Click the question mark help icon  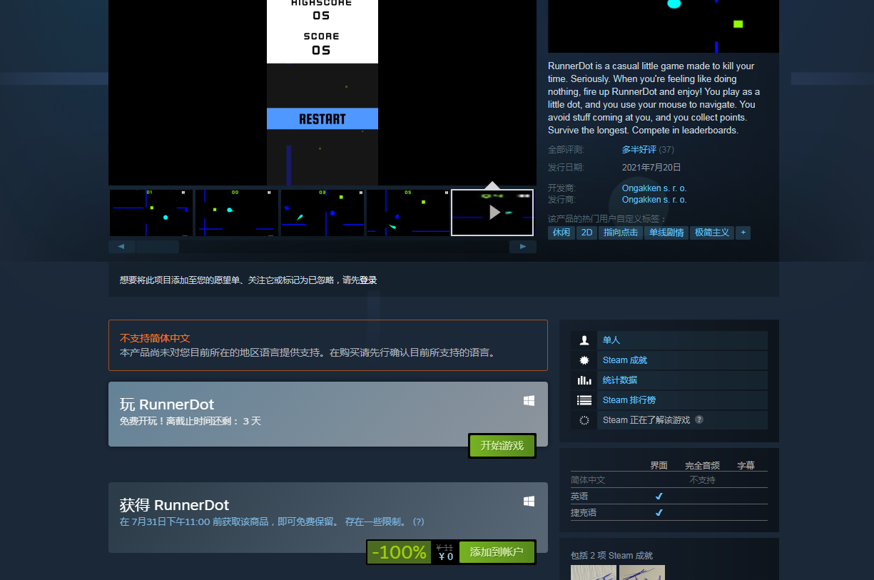(699, 419)
